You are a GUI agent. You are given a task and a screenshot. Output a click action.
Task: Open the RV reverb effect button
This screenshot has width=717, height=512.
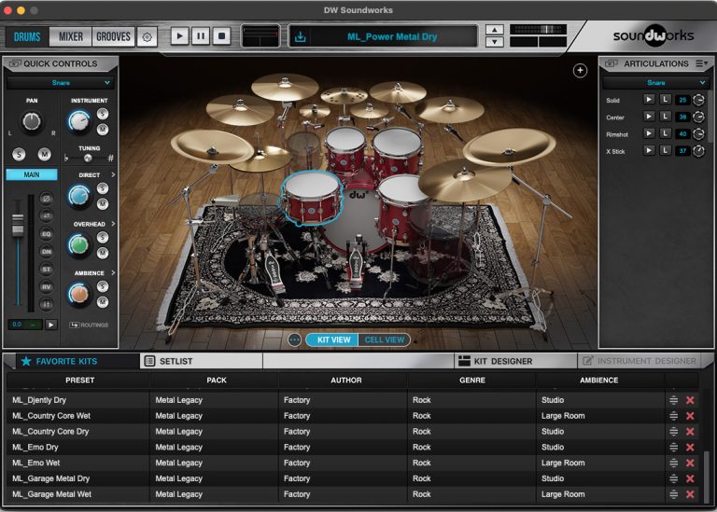[46, 287]
